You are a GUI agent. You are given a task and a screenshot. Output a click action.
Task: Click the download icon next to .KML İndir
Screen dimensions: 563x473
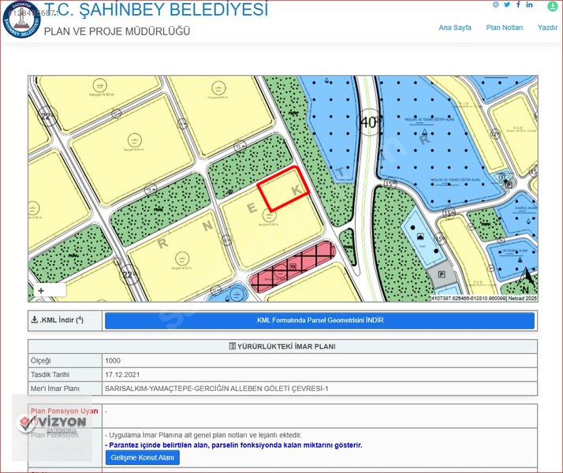click(35, 319)
